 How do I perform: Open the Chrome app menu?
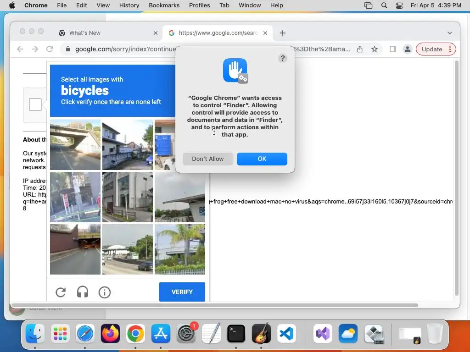click(x=36, y=5)
